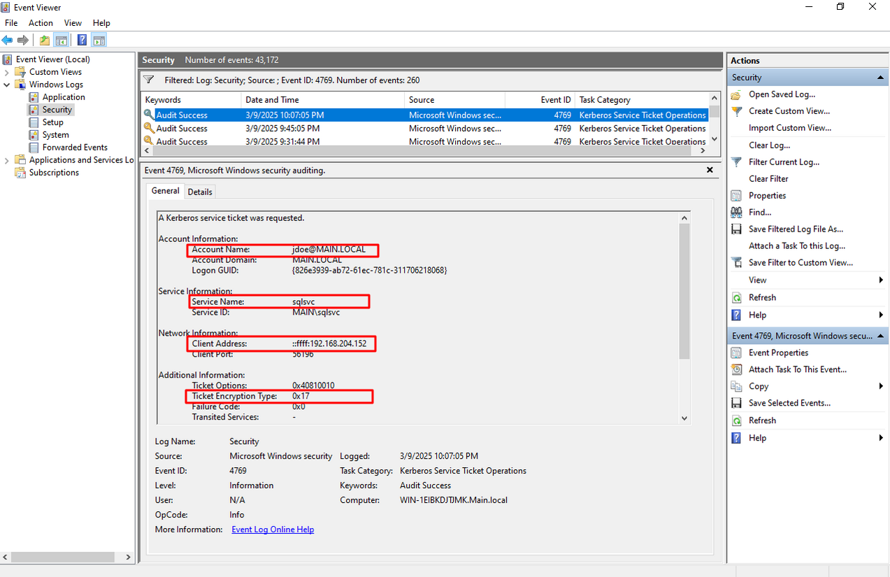Click the blue Back arrow in toolbar
890x577 pixels.
click(8, 40)
